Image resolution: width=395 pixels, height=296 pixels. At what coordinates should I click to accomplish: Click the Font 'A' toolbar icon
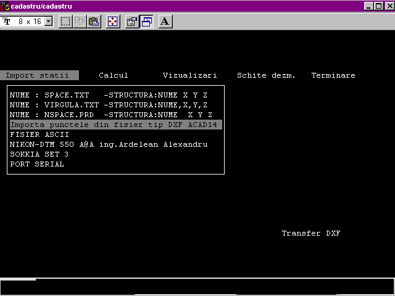tap(165, 22)
